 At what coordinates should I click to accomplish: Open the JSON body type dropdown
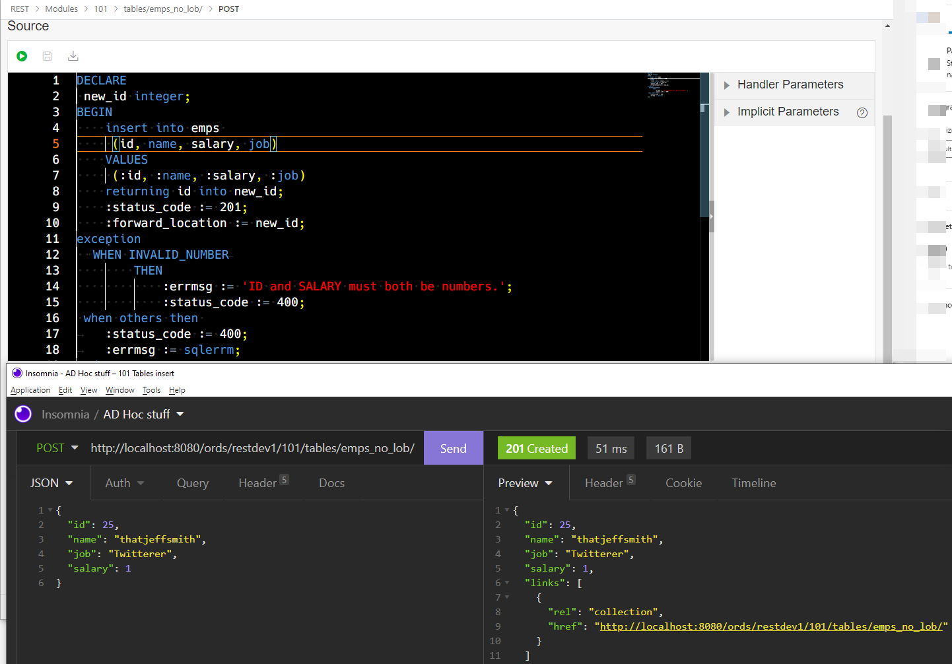click(51, 483)
